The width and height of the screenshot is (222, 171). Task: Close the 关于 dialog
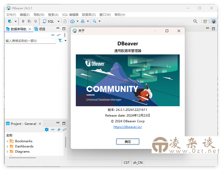point(179,31)
